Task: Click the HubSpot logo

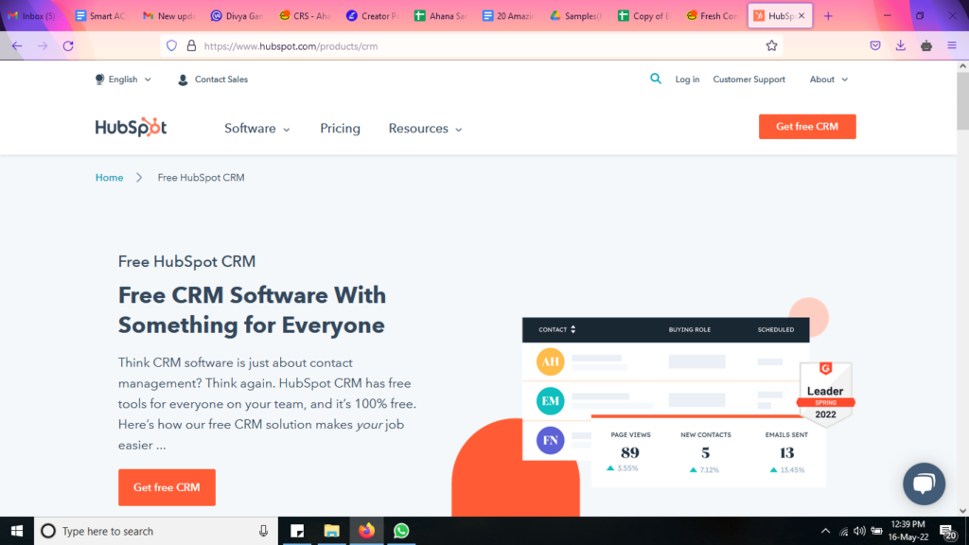Action: [131, 128]
